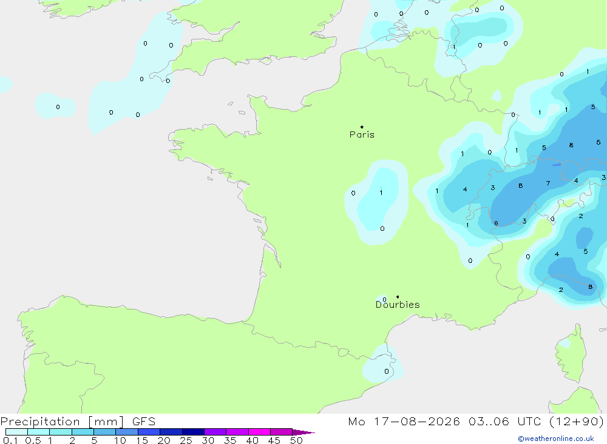Click the GFS model name label
Viewport: 607px width, 444px height.
pyautogui.click(x=144, y=422)
